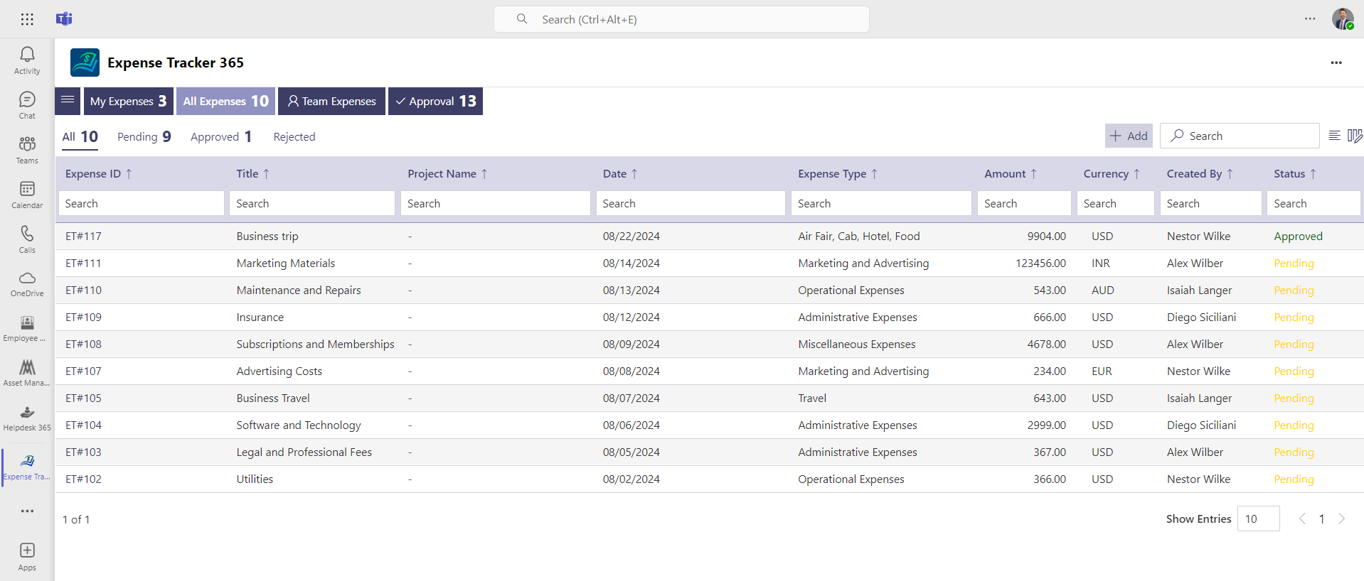
Task: Open Chat in the left sidebar
Action: (x=27, y=105)
